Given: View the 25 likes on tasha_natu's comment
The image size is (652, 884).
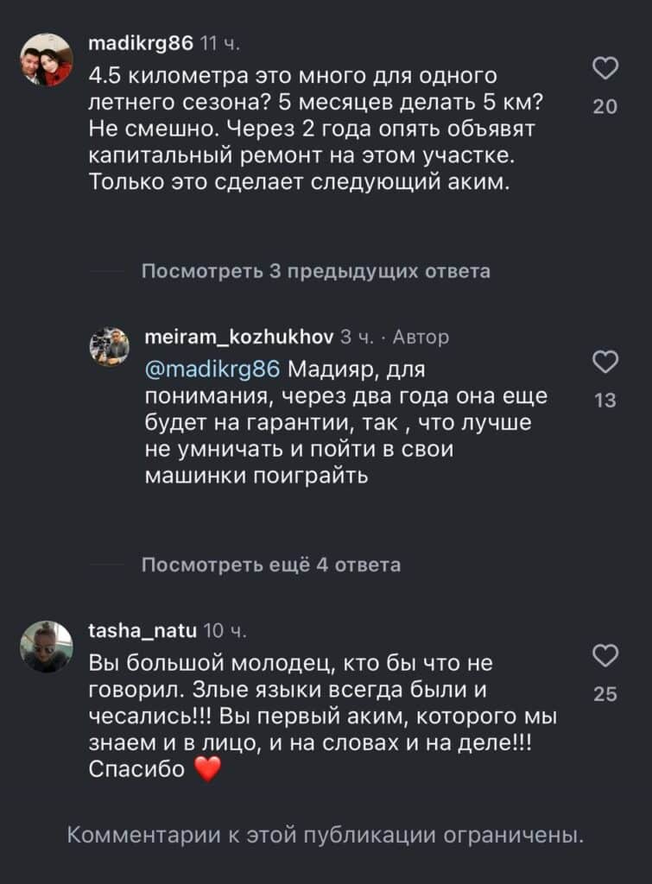Looking at the screenshot, I should click(x=606, y=693).
